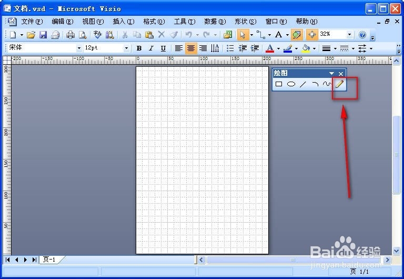
Task: Open Visio Help question mark
Action: pyautogui.click(x=362, y=35)
